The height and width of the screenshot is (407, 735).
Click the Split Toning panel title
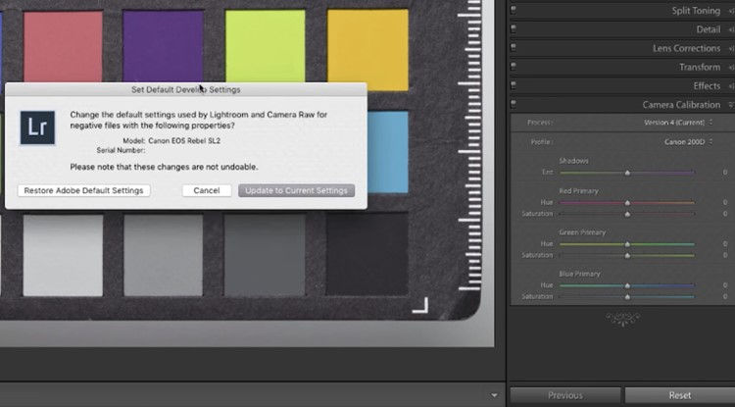[x=696, y=11]
